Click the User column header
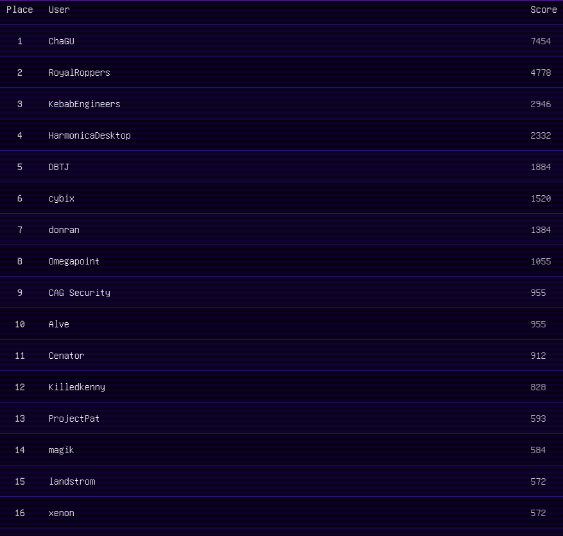 59,10
